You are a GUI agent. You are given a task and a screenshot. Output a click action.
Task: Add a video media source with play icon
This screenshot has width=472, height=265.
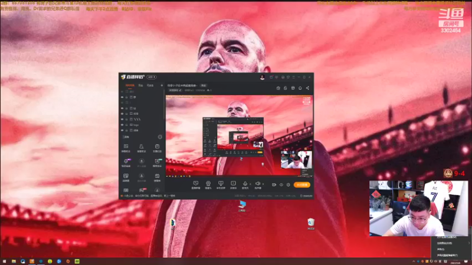point(233,185)
